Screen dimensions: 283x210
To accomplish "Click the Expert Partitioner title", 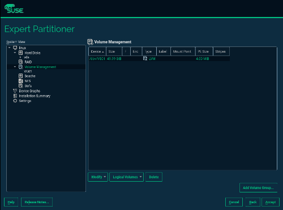I will pyautogui.click(x=40, y=29).
